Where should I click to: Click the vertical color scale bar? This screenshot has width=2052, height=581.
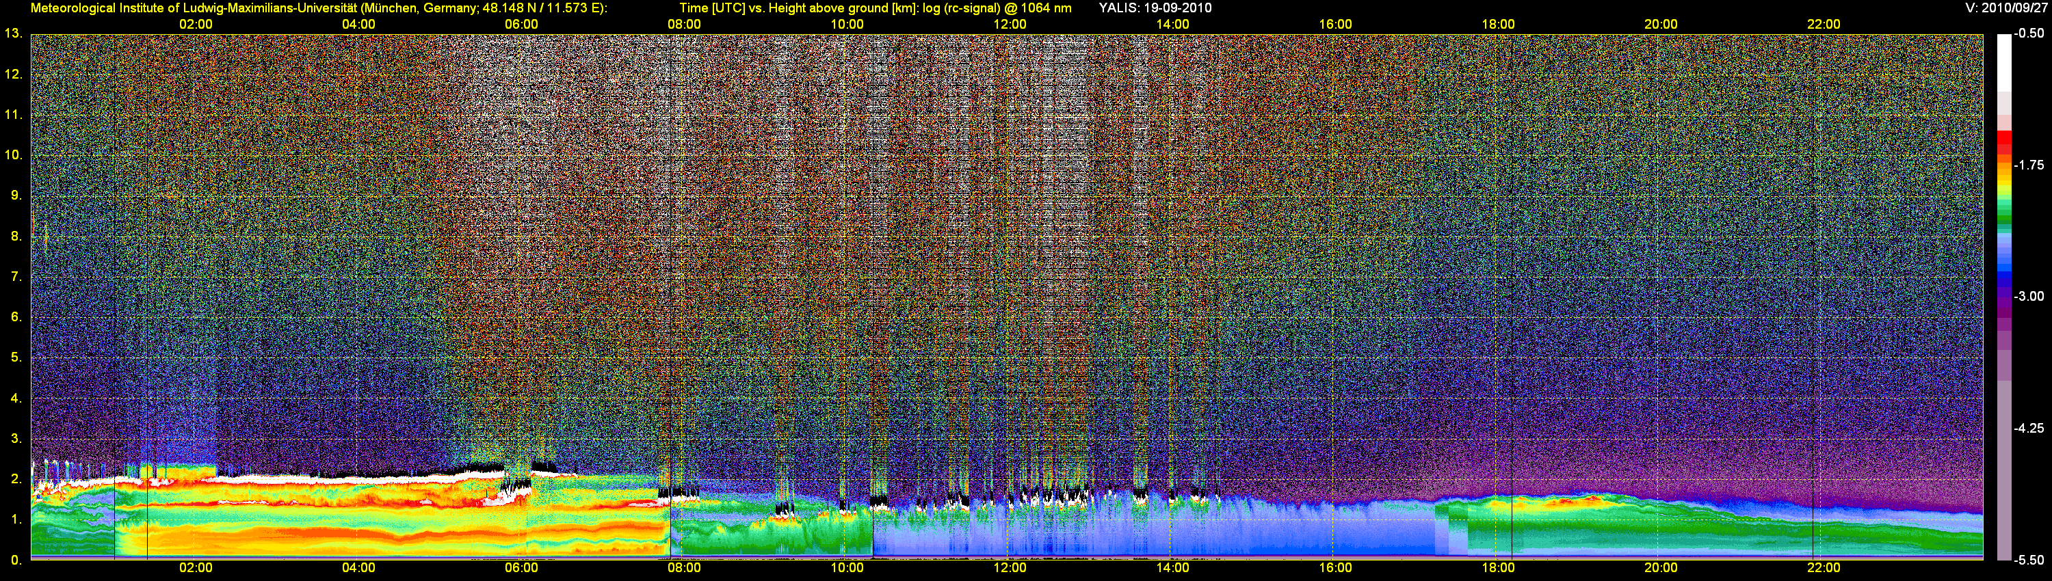(x=2004, y=297)
